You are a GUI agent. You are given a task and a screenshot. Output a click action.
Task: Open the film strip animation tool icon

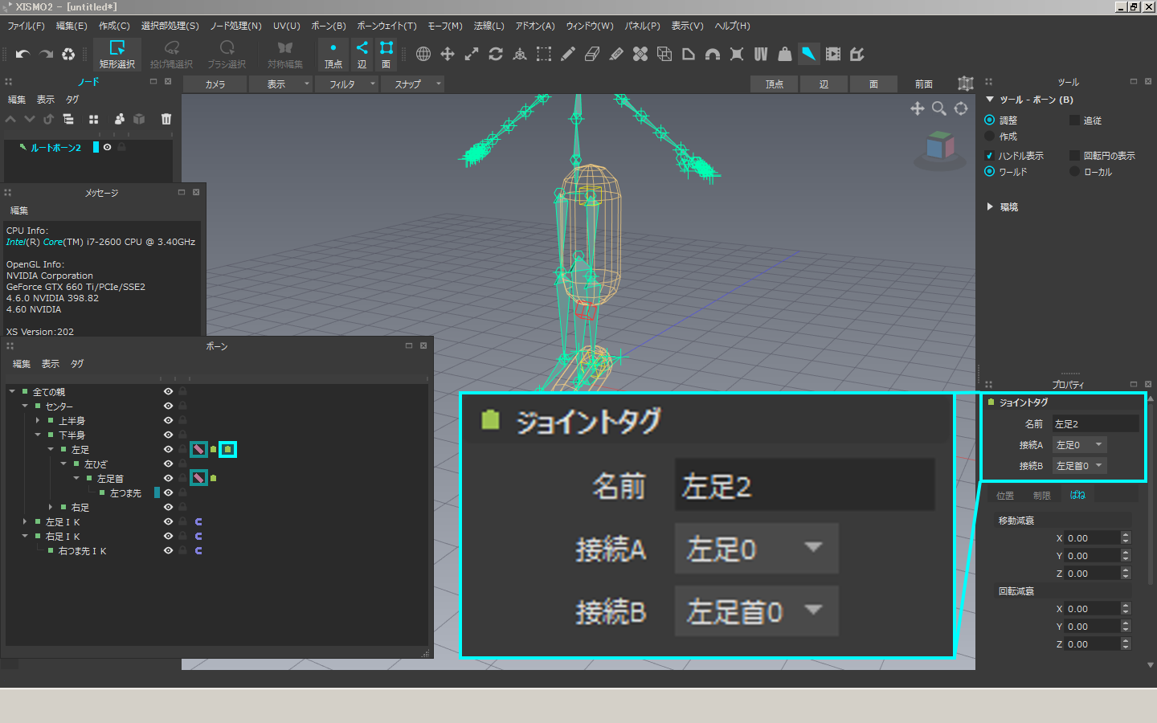[833, 54]
